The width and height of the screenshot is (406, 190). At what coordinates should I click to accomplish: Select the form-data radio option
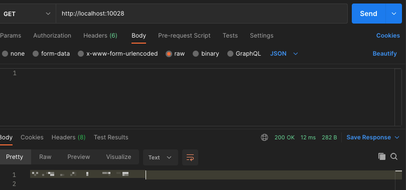36,54
